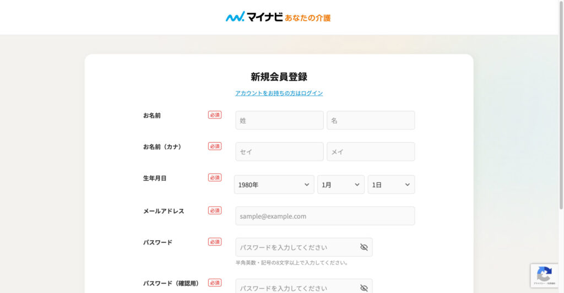Focus the email field with sample@example.com placeholder
Image resolution: width=564 pixels, height=293 pixels.
tap(325, 216)
